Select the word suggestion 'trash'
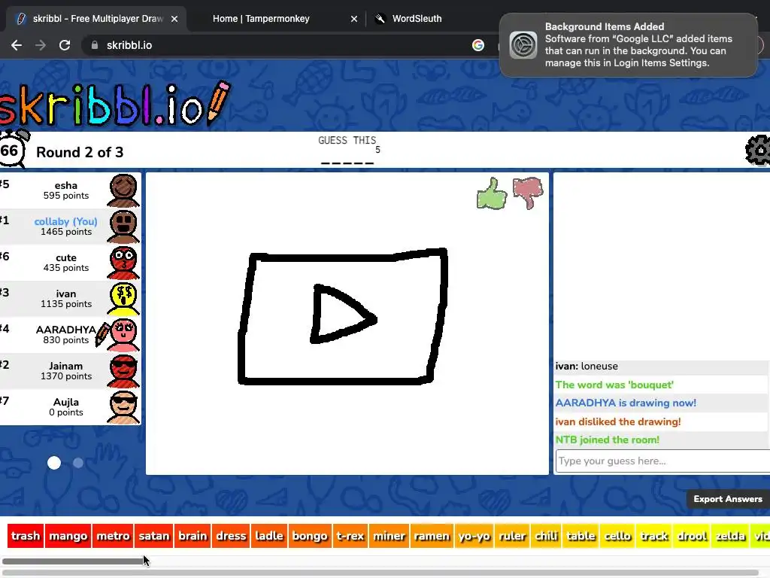The image size is (770, 578). (x=26, y=536)
